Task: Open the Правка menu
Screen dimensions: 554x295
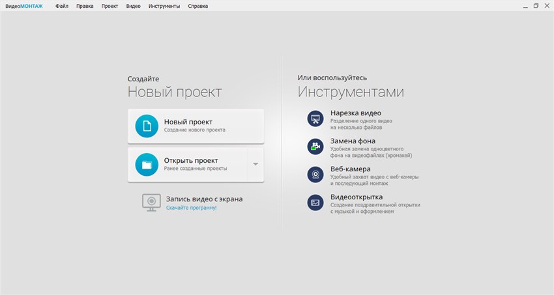Action: pos(85,6)
